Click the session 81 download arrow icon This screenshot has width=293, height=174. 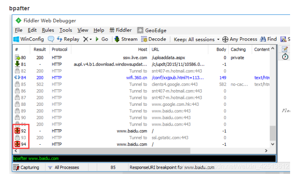17,64
